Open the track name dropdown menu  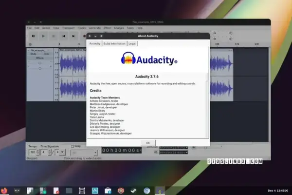[40, 50]
